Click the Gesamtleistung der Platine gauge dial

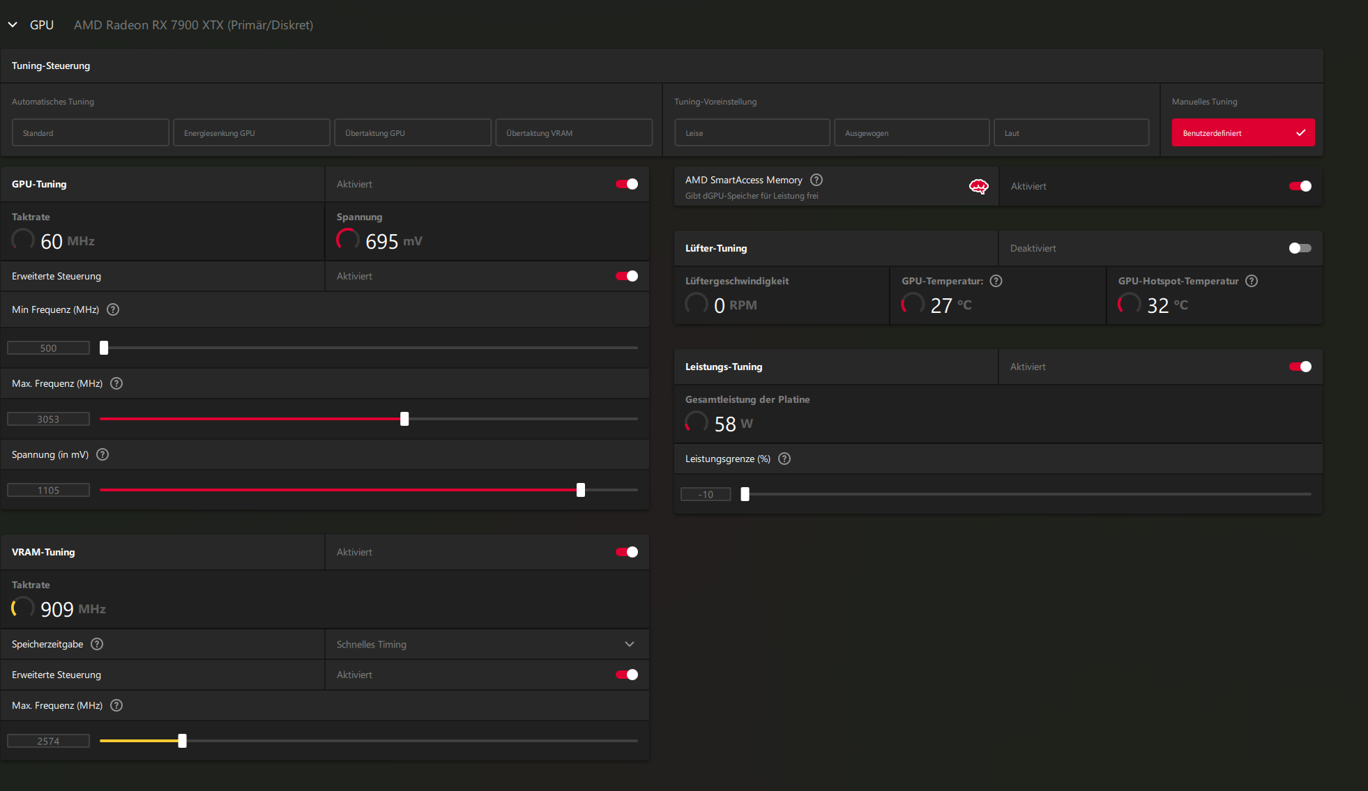pos(697,422)
